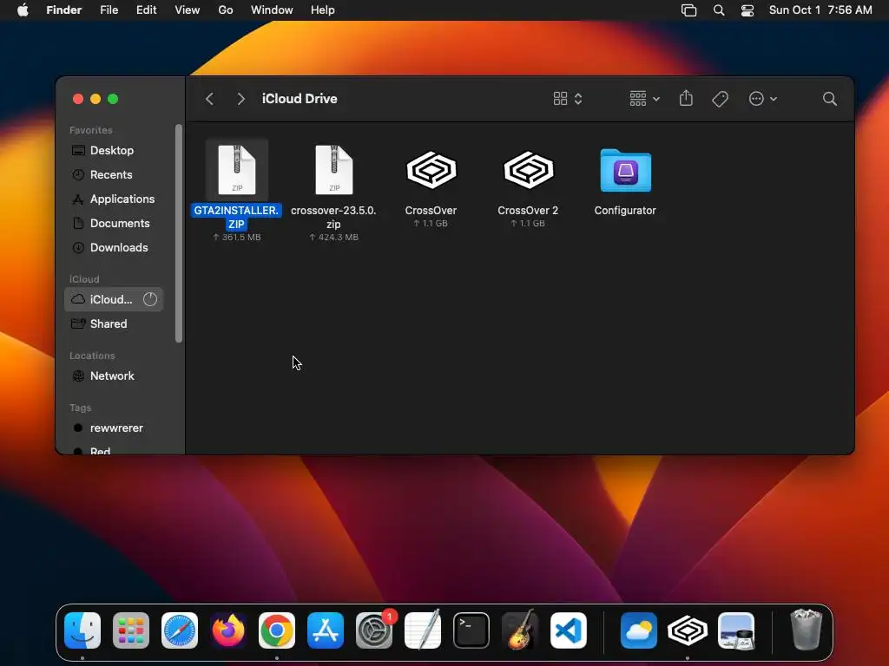
Task: Launch Terminal from the Dock
Action: coord(471,630)
